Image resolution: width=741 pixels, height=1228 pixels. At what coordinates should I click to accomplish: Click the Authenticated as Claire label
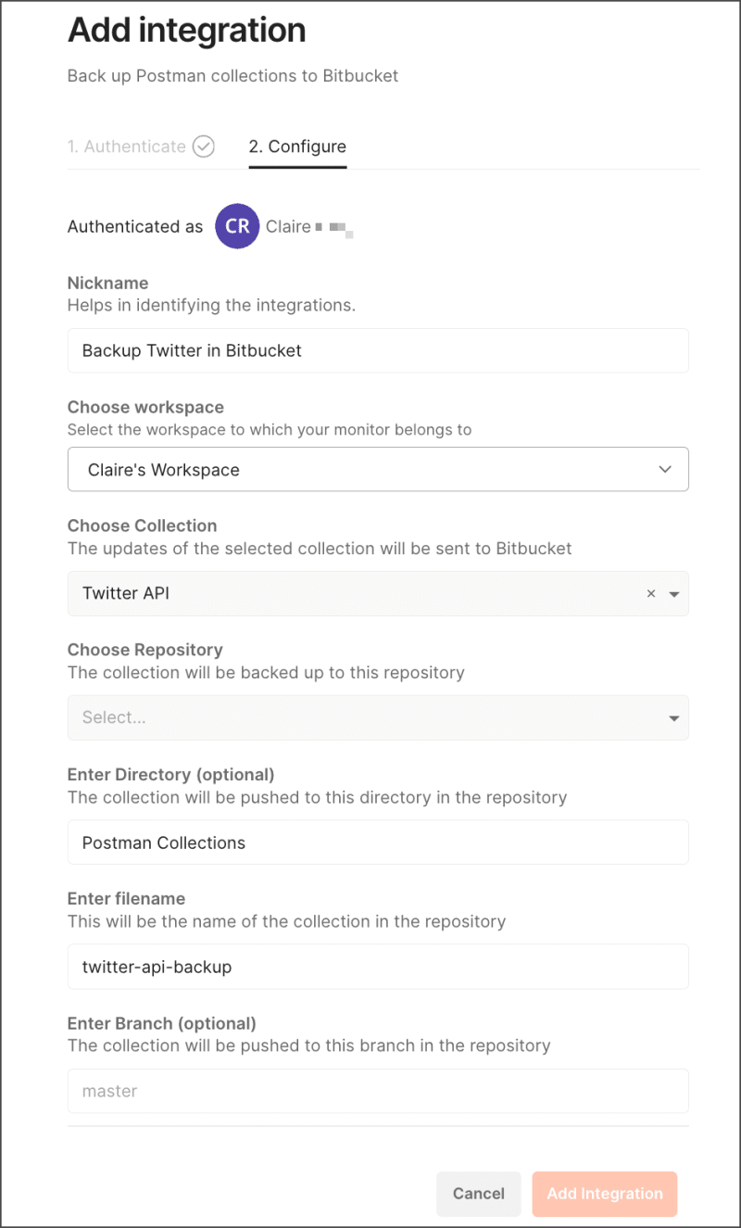tap(135, 226)
